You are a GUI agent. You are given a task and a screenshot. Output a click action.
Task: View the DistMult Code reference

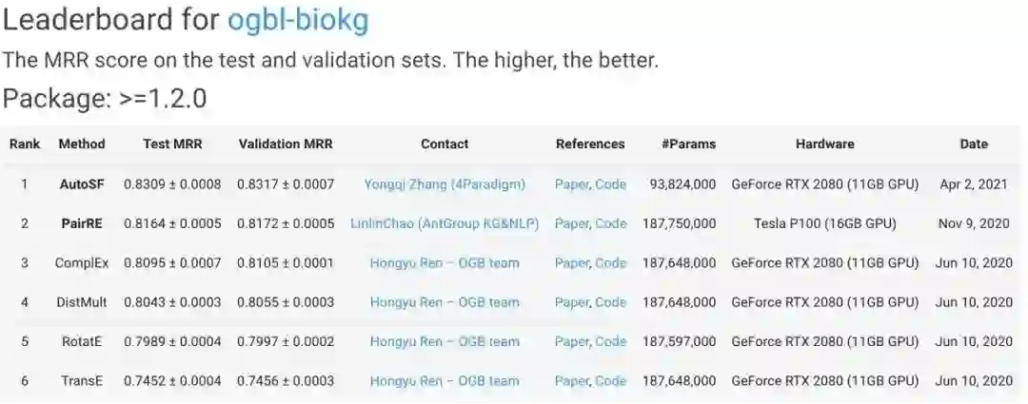click(x=611, y=302)
